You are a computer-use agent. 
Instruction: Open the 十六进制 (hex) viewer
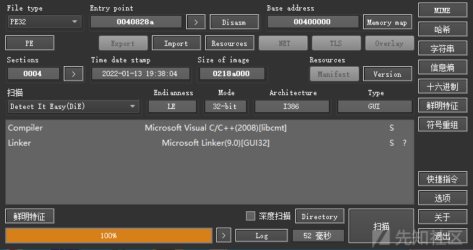[443, 87]
